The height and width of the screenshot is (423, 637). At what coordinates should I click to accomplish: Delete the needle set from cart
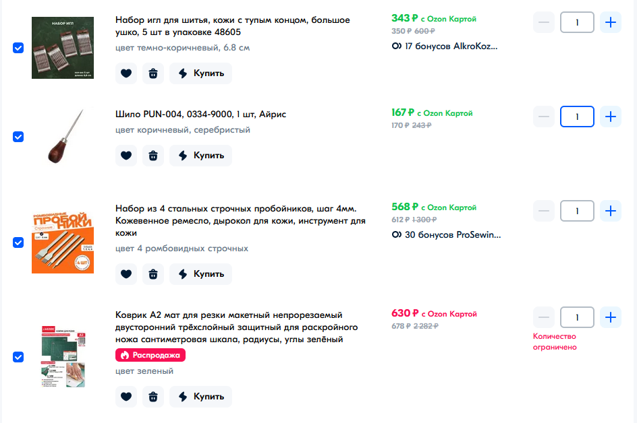(153, 73)
